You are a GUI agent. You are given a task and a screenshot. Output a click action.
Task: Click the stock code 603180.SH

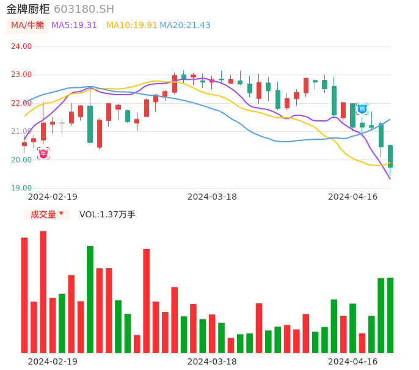click(x=84, y=9)
